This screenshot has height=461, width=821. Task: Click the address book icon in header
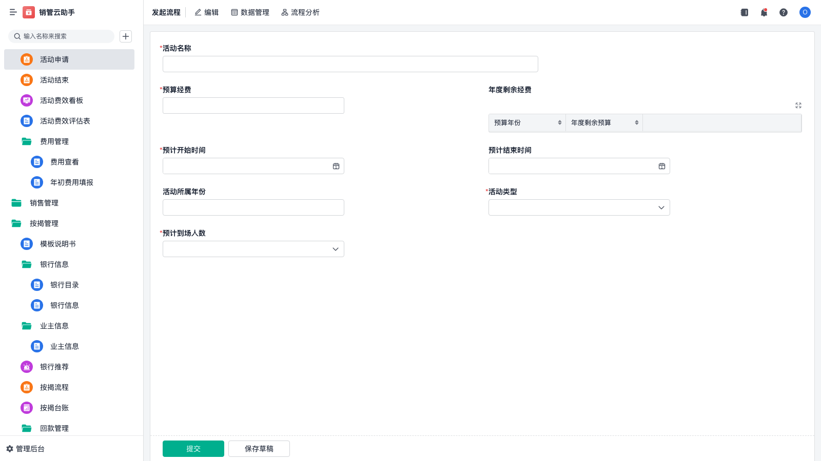coord(745,12)
